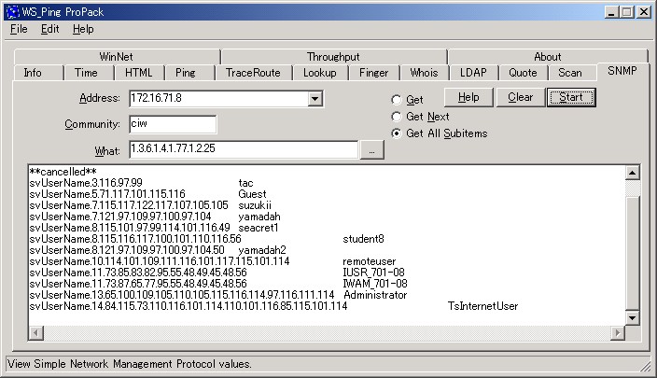Click the **cancelled** line in results
The image size is (657, 378).
coord(63,172)
